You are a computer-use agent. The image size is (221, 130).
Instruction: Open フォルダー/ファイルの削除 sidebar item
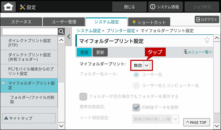(29, 99)
